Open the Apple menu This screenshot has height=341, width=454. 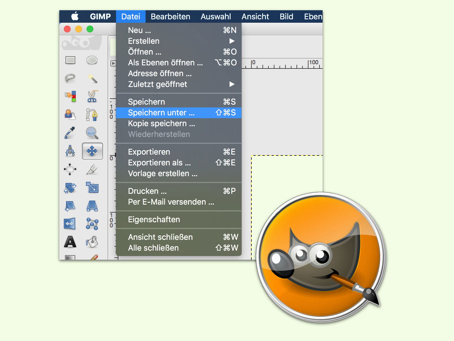(75, 16)
